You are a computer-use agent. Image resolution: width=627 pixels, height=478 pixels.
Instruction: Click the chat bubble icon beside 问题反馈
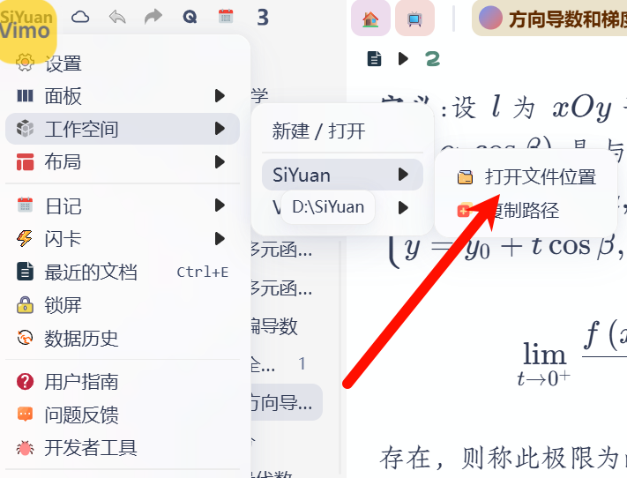25,415
